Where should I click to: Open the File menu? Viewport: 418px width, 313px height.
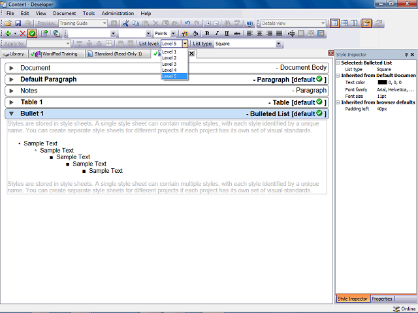point(10,13)
